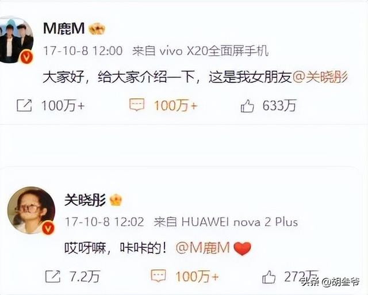Click the crown badge beside 关晓彤 name
Viewport: 368px width, 295px height.
point(116,201)
